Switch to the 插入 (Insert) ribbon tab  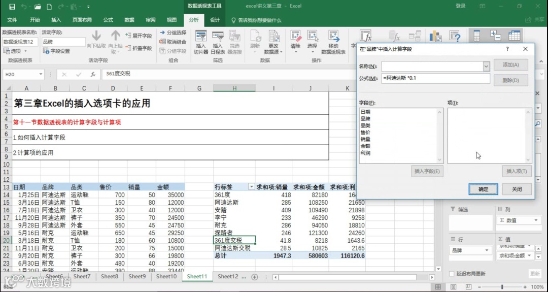(x=56, y=20)
